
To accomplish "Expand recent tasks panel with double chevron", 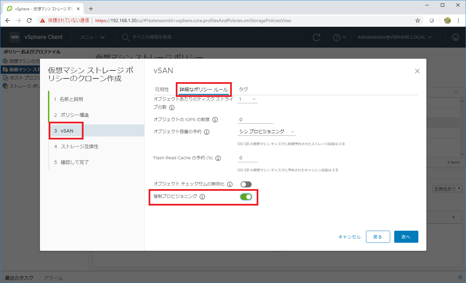I will pyautogui.click(x=460, y=278).
